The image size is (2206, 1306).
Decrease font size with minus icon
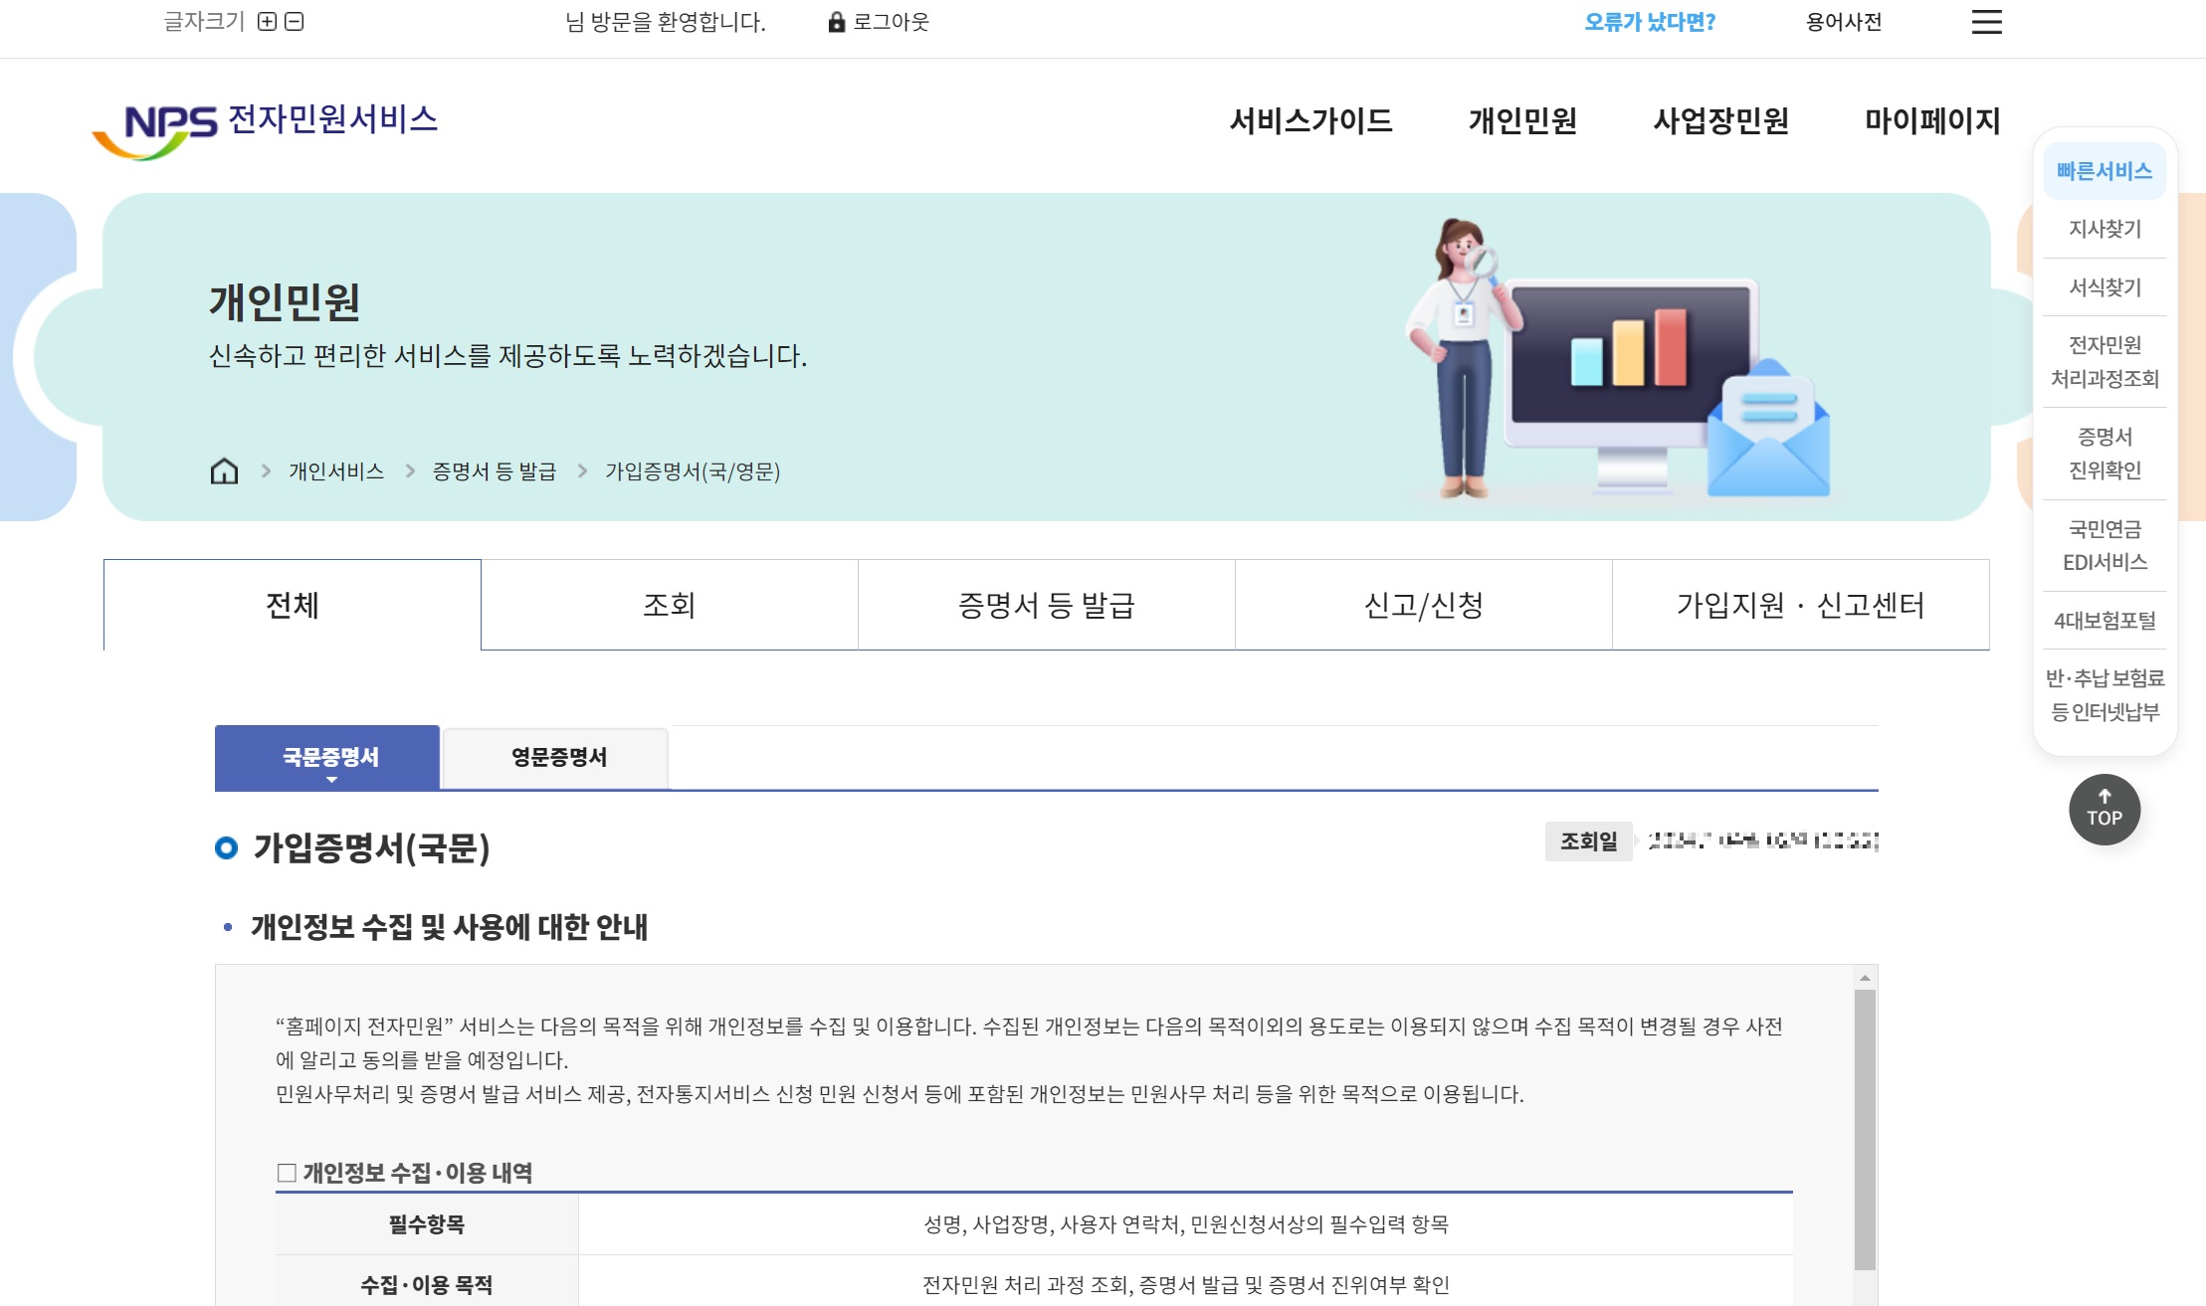[294, 22]
